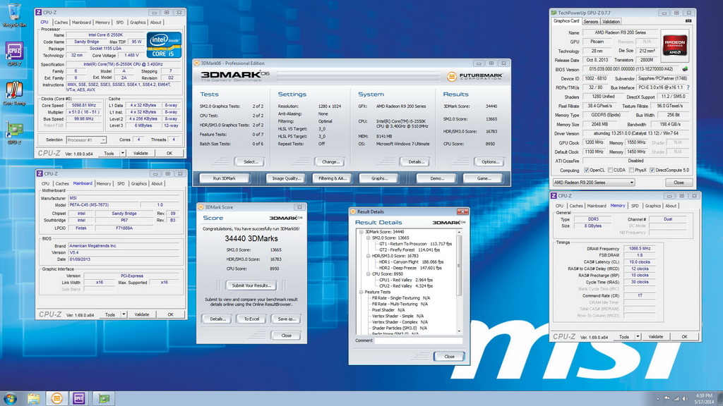Click the 3DMark Score window title icon

pyautogui.click(x=201, y=207)
